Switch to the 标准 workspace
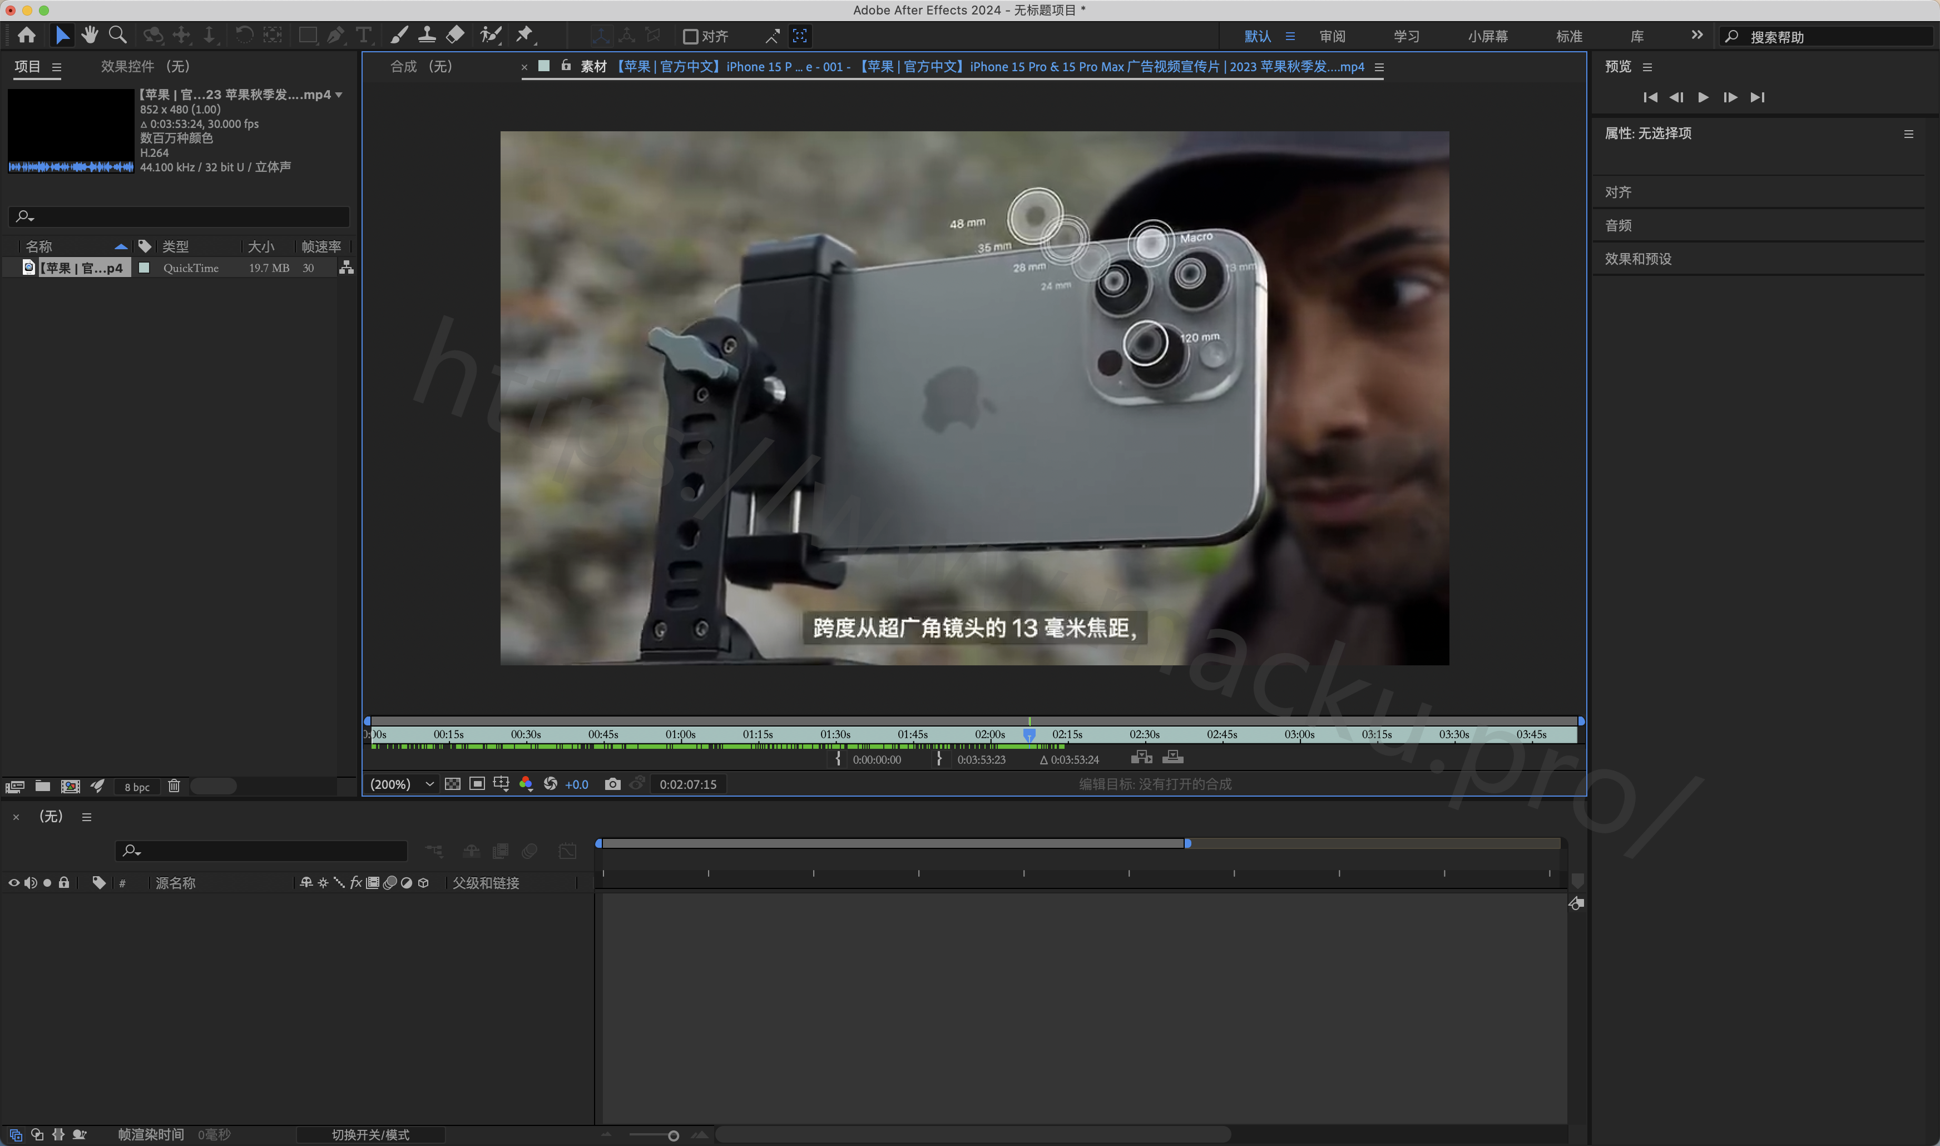The width and height of the screenshot is (1940, 1146). click(1570, 36)
